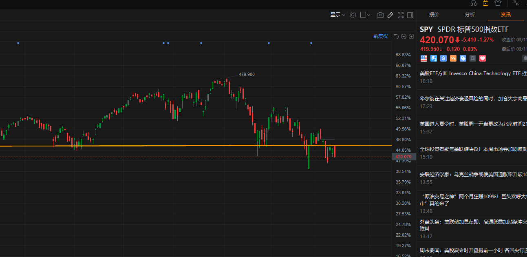The width and height of the screenshot is (527, 257).
Task: Open the 华尔街在关注经济衰退风险 news item
Action: (x=473, y=99)
